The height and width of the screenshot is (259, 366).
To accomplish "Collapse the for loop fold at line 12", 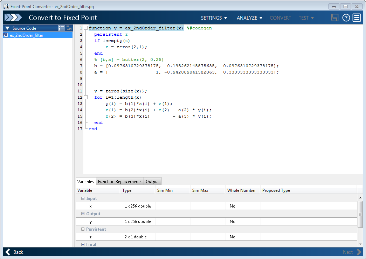I will click(86, 97).
